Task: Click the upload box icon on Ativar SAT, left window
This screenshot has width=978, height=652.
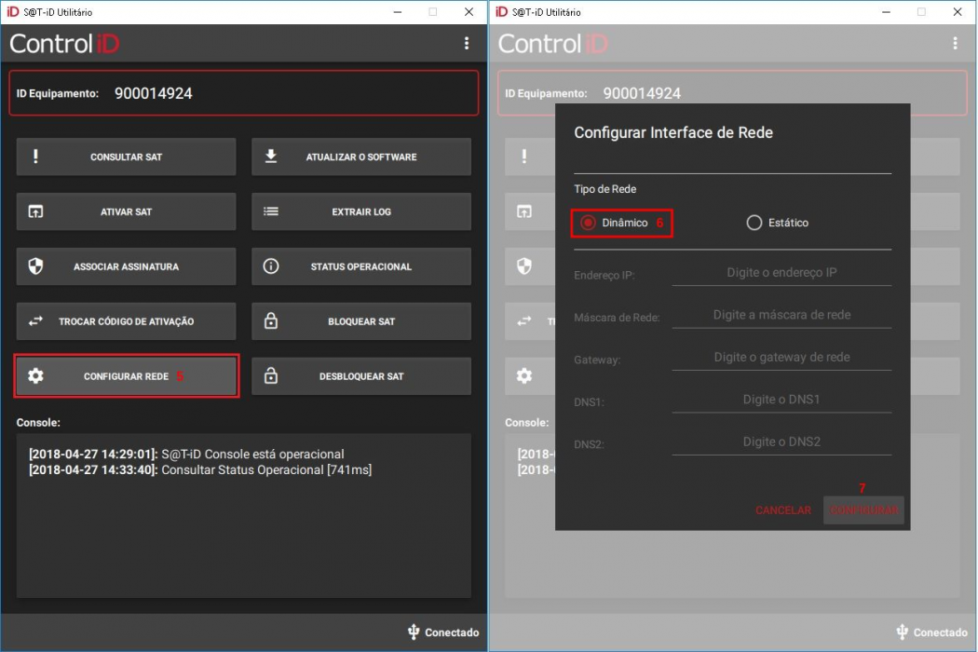Action: [x=35, y=211]
